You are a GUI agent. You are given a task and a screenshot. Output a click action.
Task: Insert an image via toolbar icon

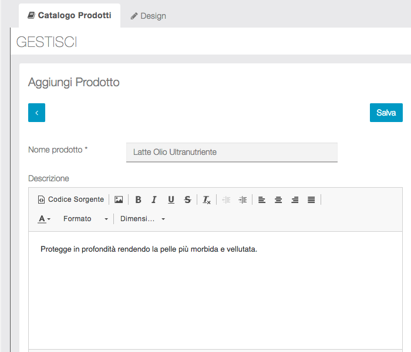pos(119,199)
